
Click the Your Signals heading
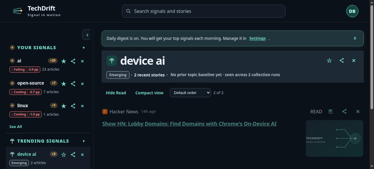click(x=37, y=47)
